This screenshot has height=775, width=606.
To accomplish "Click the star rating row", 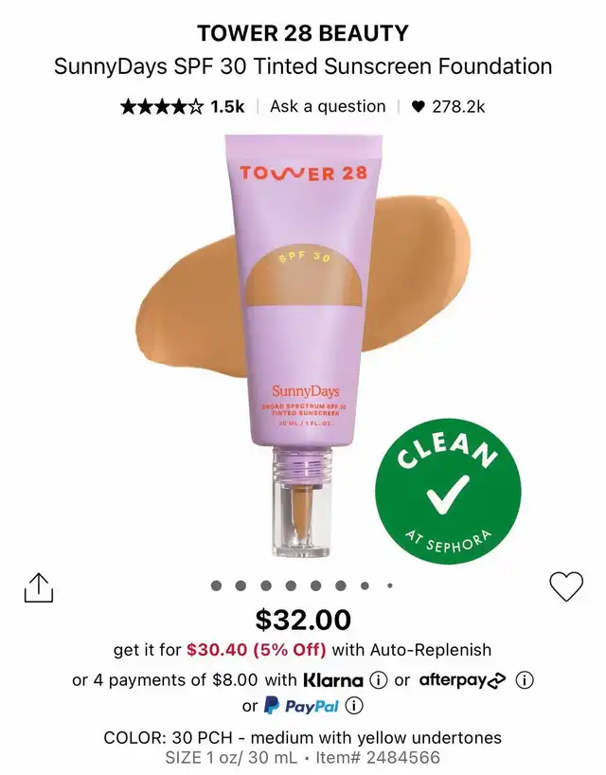I will coord(162,106).
